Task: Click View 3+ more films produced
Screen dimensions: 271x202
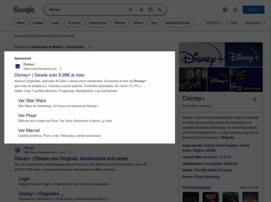Action: tap(249, 188)
